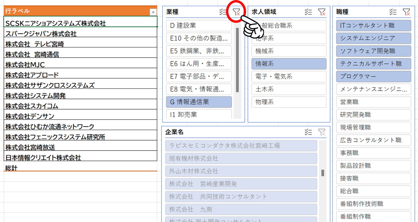
Task: Click the clear filter icon on the 企業名 slicer
Action: [322, 132]
